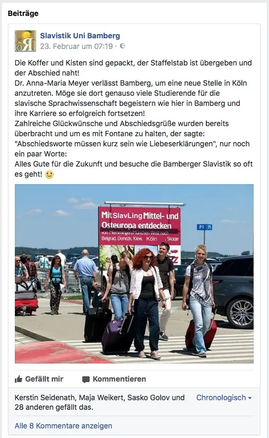Click the arrow next to Chronologisch
Screen dimensions: 269x438
[249, 398]
